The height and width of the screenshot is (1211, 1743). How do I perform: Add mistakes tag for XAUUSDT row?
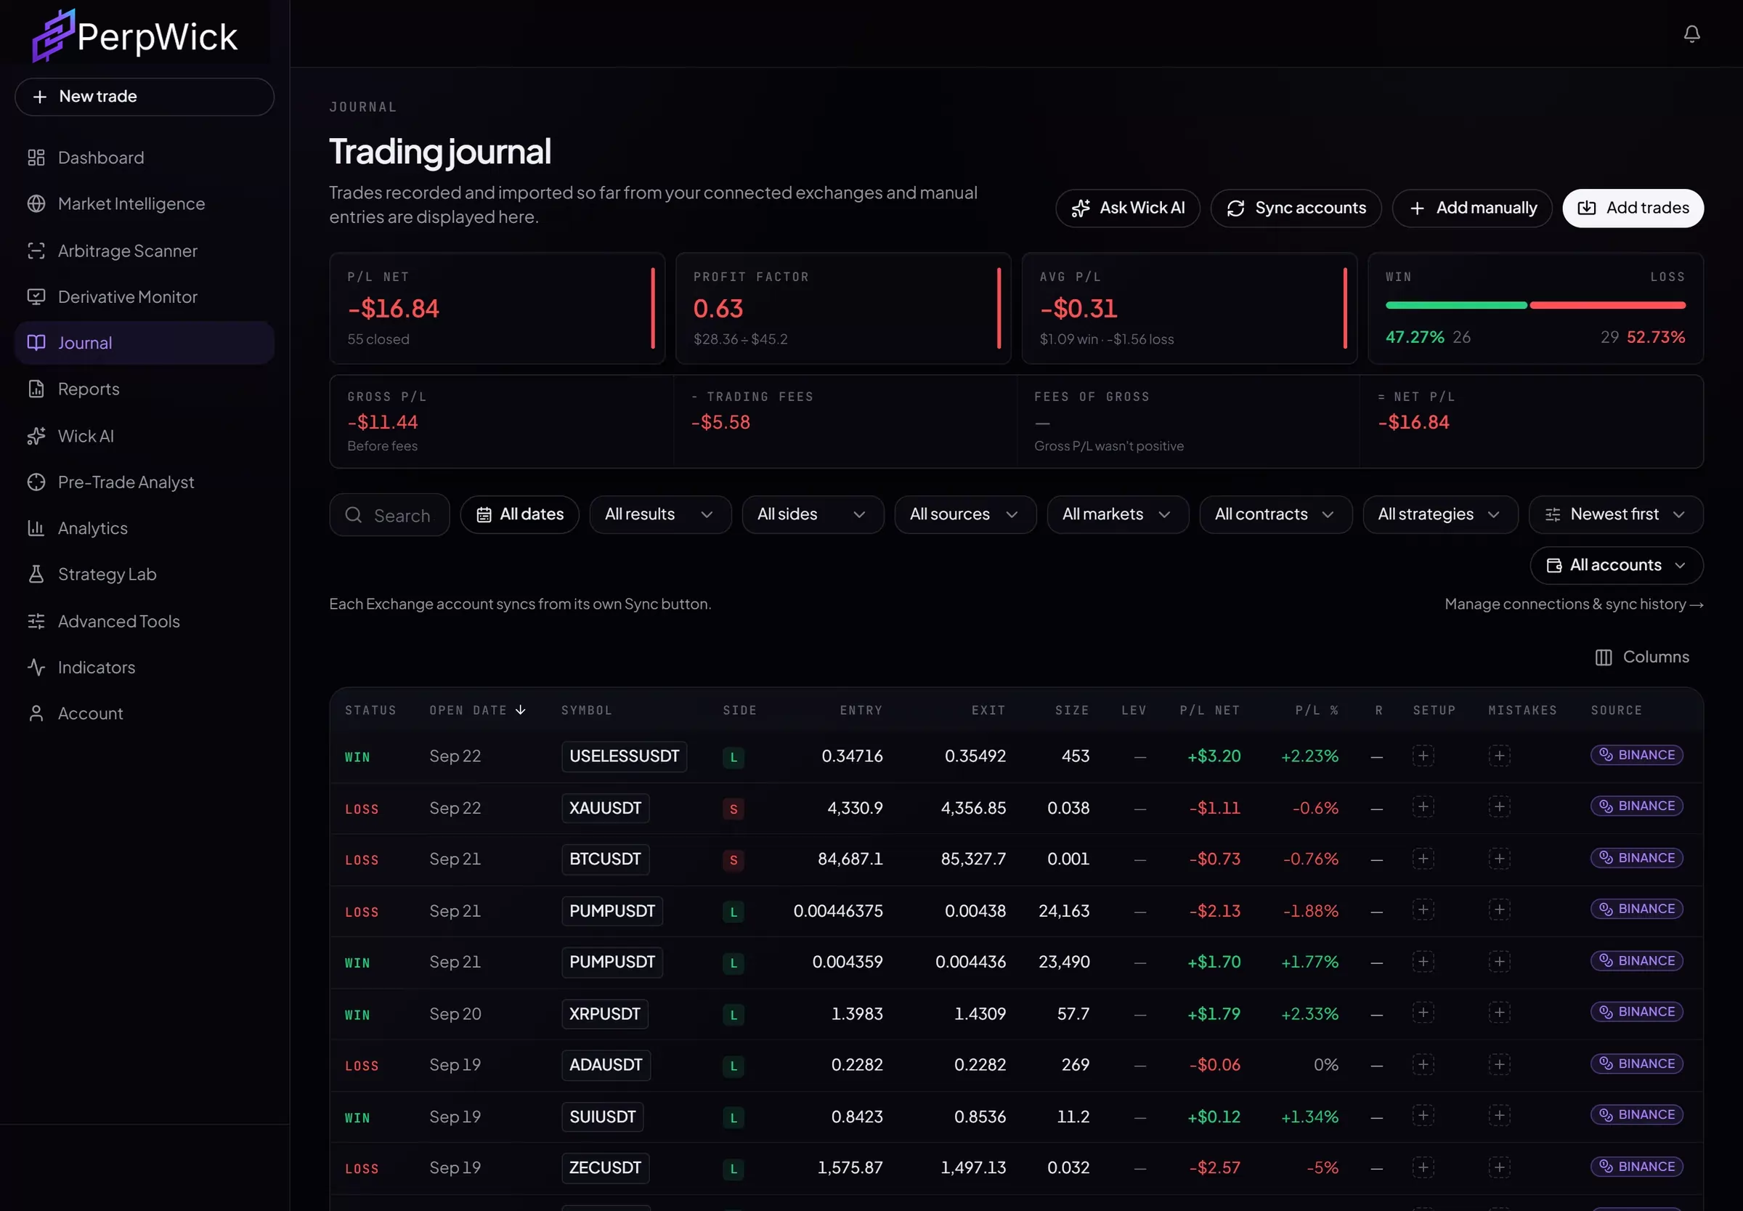coord(1499,806)
